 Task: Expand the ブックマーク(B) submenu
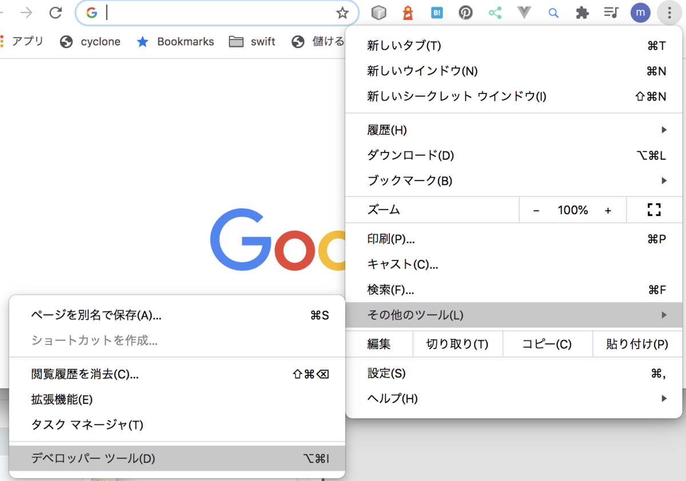(513, 181)
